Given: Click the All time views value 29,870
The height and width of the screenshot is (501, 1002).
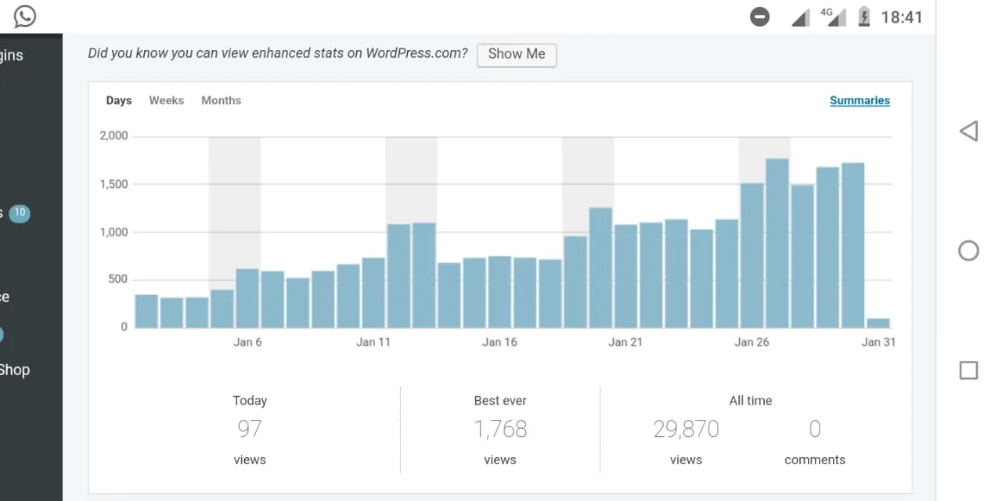Looking at the screenshot, I should tap(686, 429).
